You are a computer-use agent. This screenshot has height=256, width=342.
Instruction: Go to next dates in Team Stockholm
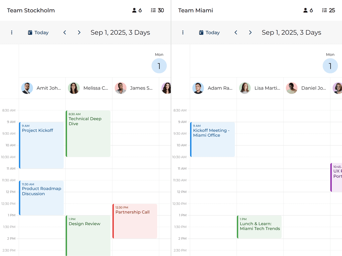[79, 33]
